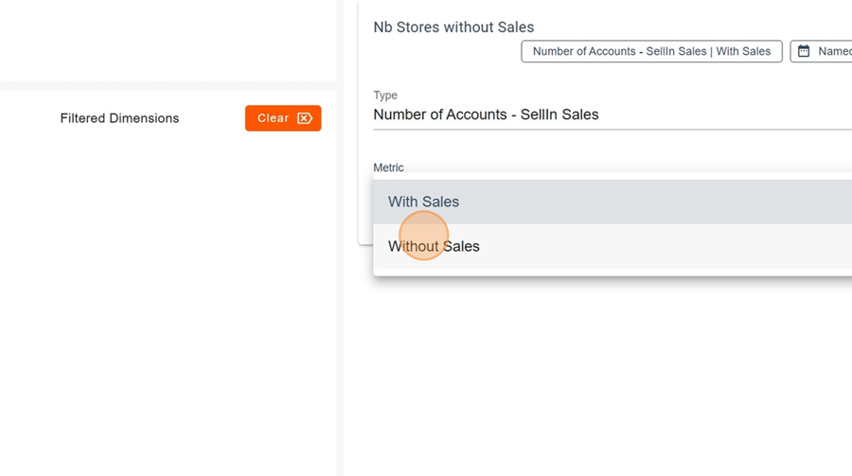
Task: Click the Number of Accounts SellIn Sales chip
Action: 651,51
